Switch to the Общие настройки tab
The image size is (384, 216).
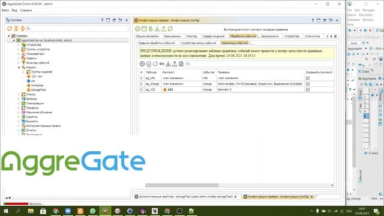(148, 36)
